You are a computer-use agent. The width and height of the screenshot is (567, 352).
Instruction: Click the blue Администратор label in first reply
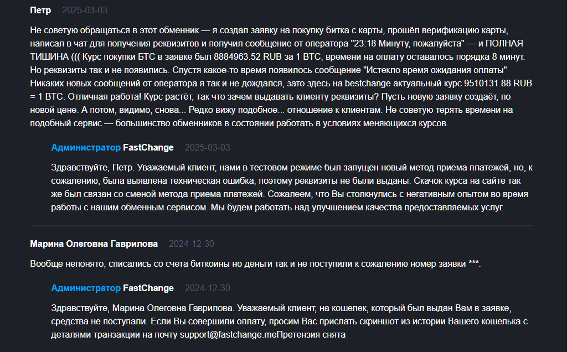86,147
